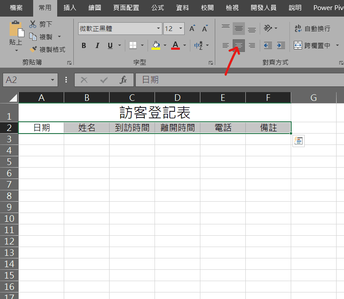
Task: Toggle middle vertical alignment
Action: [x=239, y=28]
